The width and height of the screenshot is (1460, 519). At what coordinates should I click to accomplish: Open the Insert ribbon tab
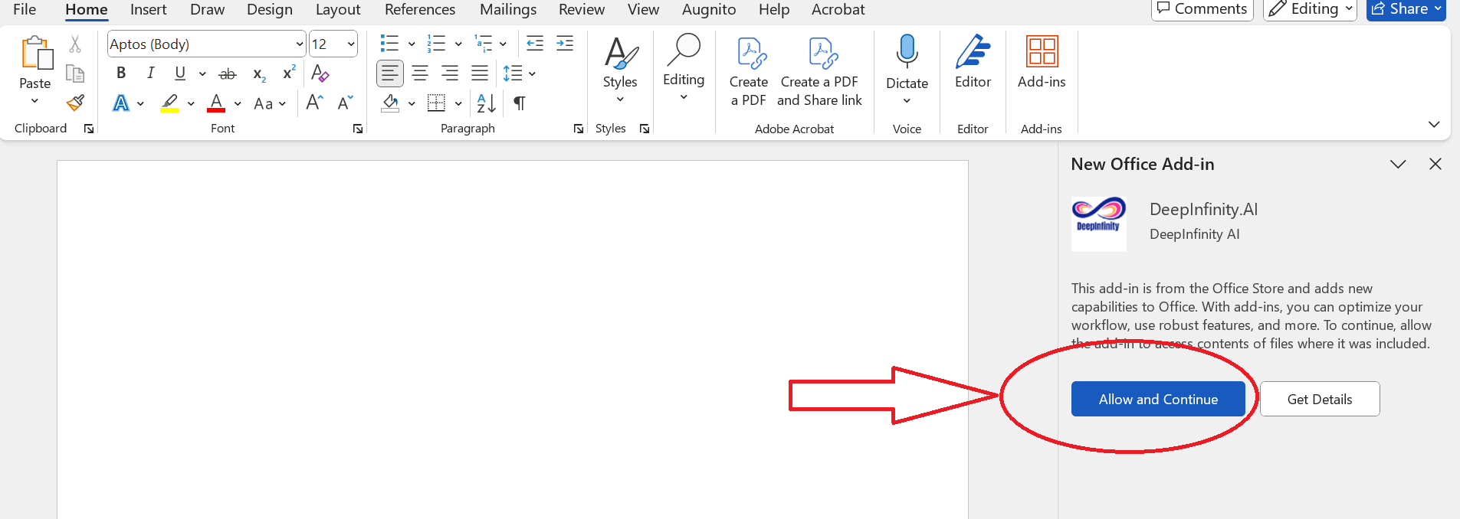tap(148, 10)
